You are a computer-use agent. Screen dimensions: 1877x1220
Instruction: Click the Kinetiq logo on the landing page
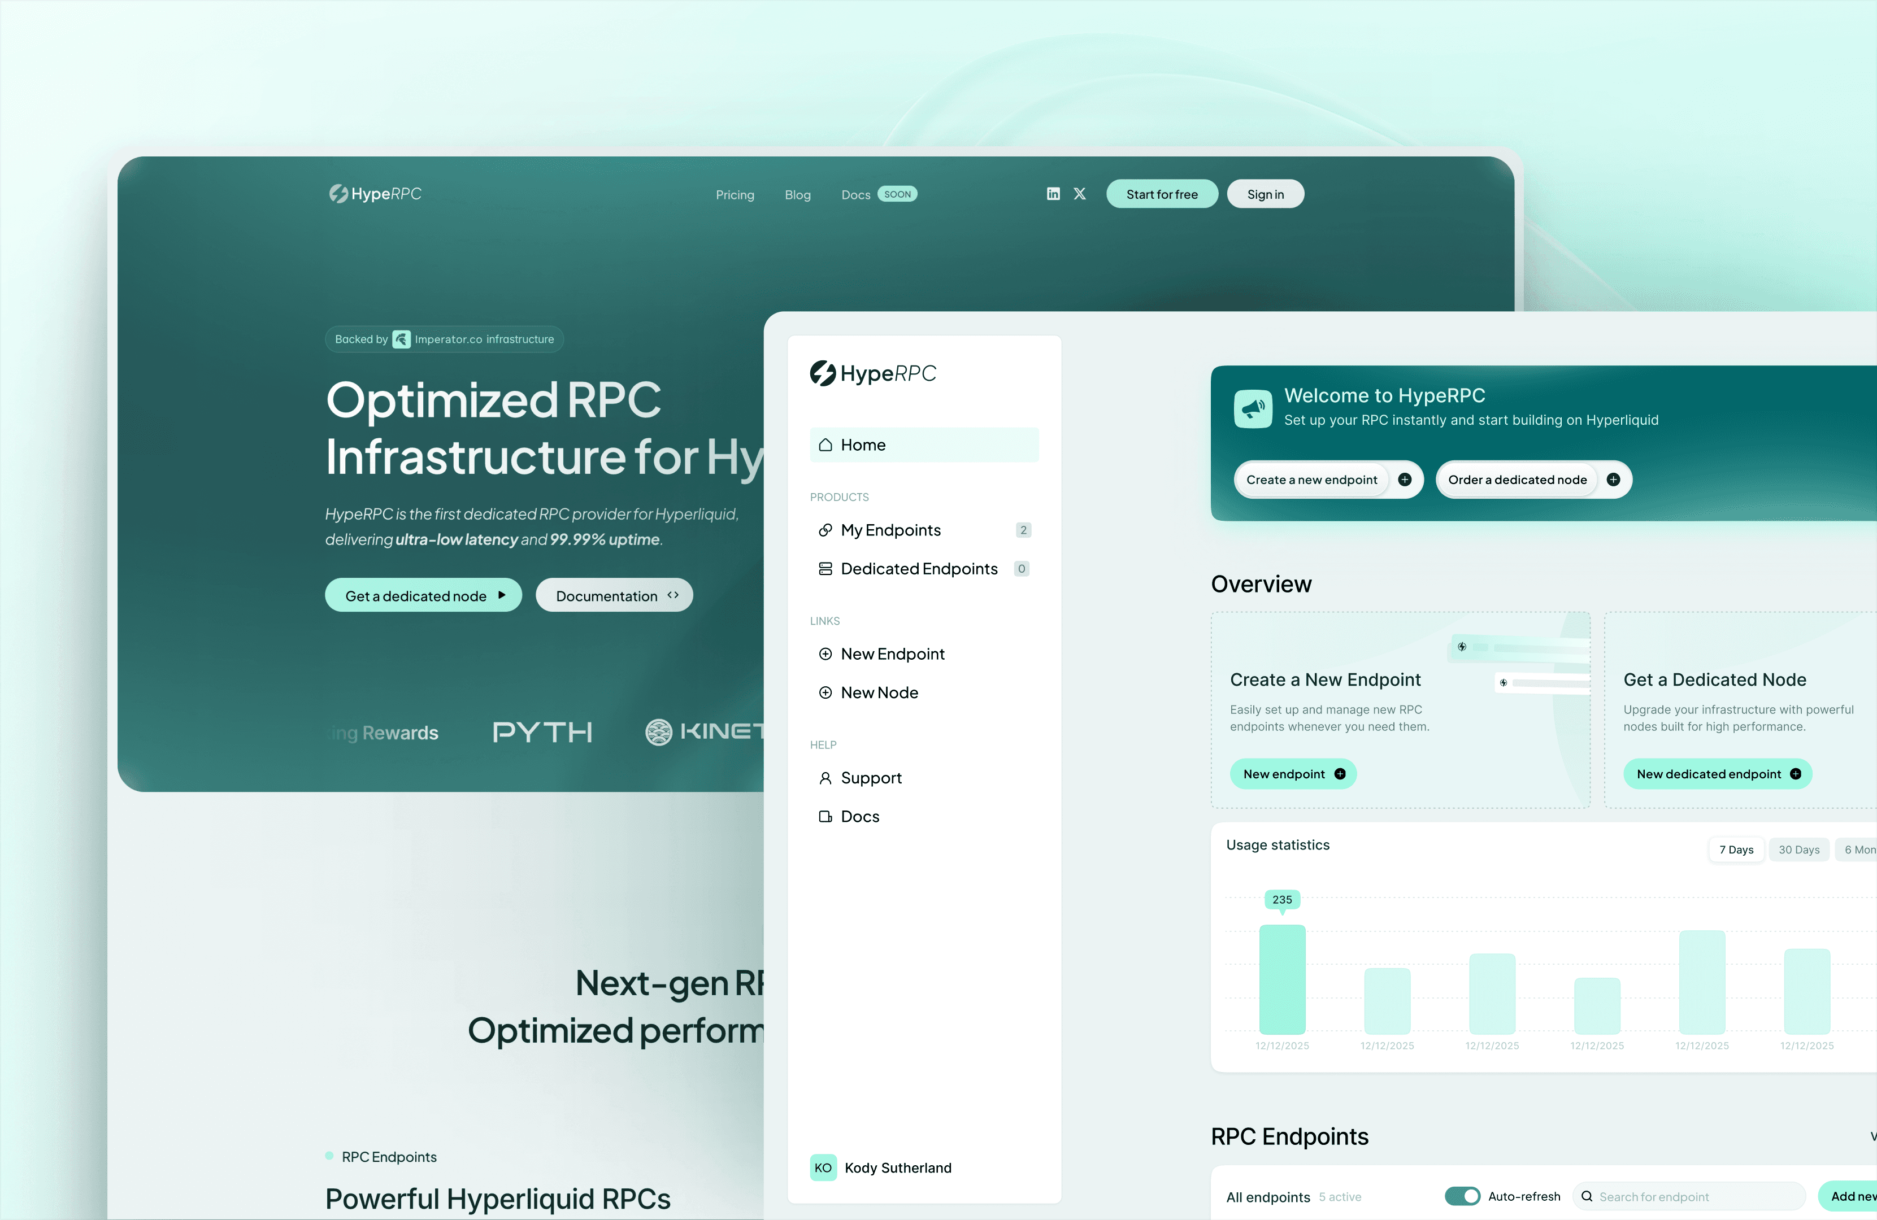(703, 732)
